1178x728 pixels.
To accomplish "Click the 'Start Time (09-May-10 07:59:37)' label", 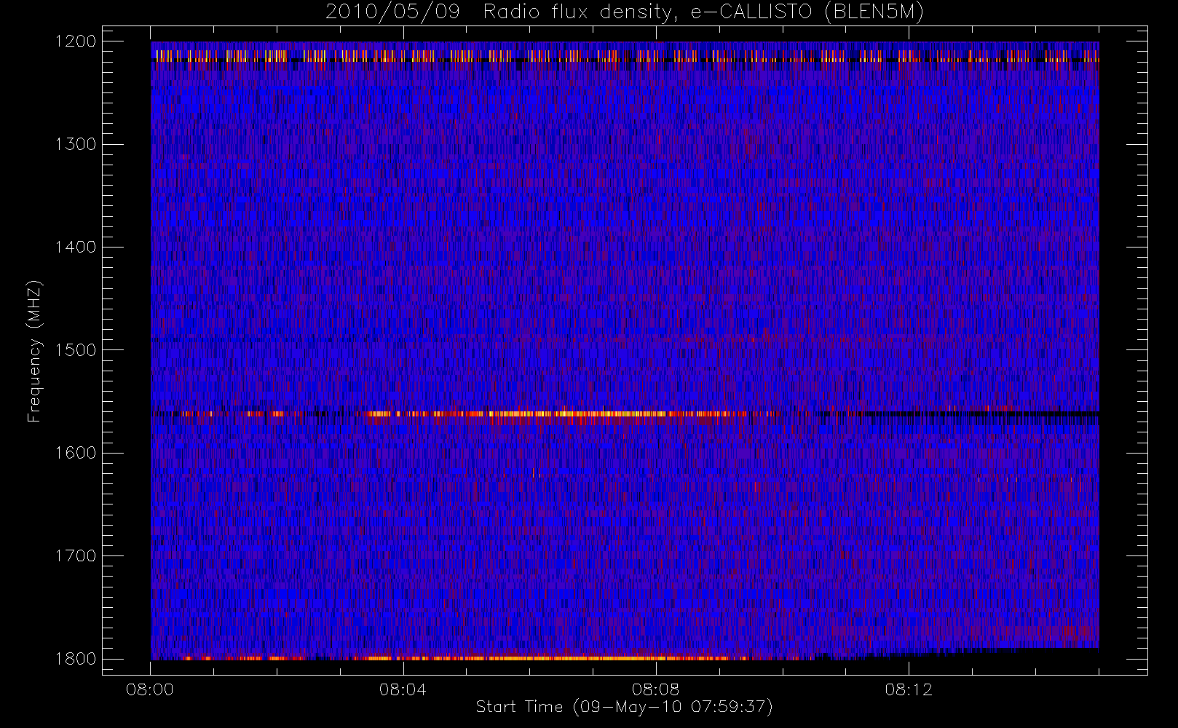I will [x=624, y=707].
